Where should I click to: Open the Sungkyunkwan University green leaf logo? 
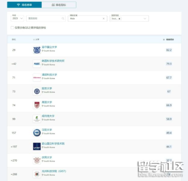(37, 119)
